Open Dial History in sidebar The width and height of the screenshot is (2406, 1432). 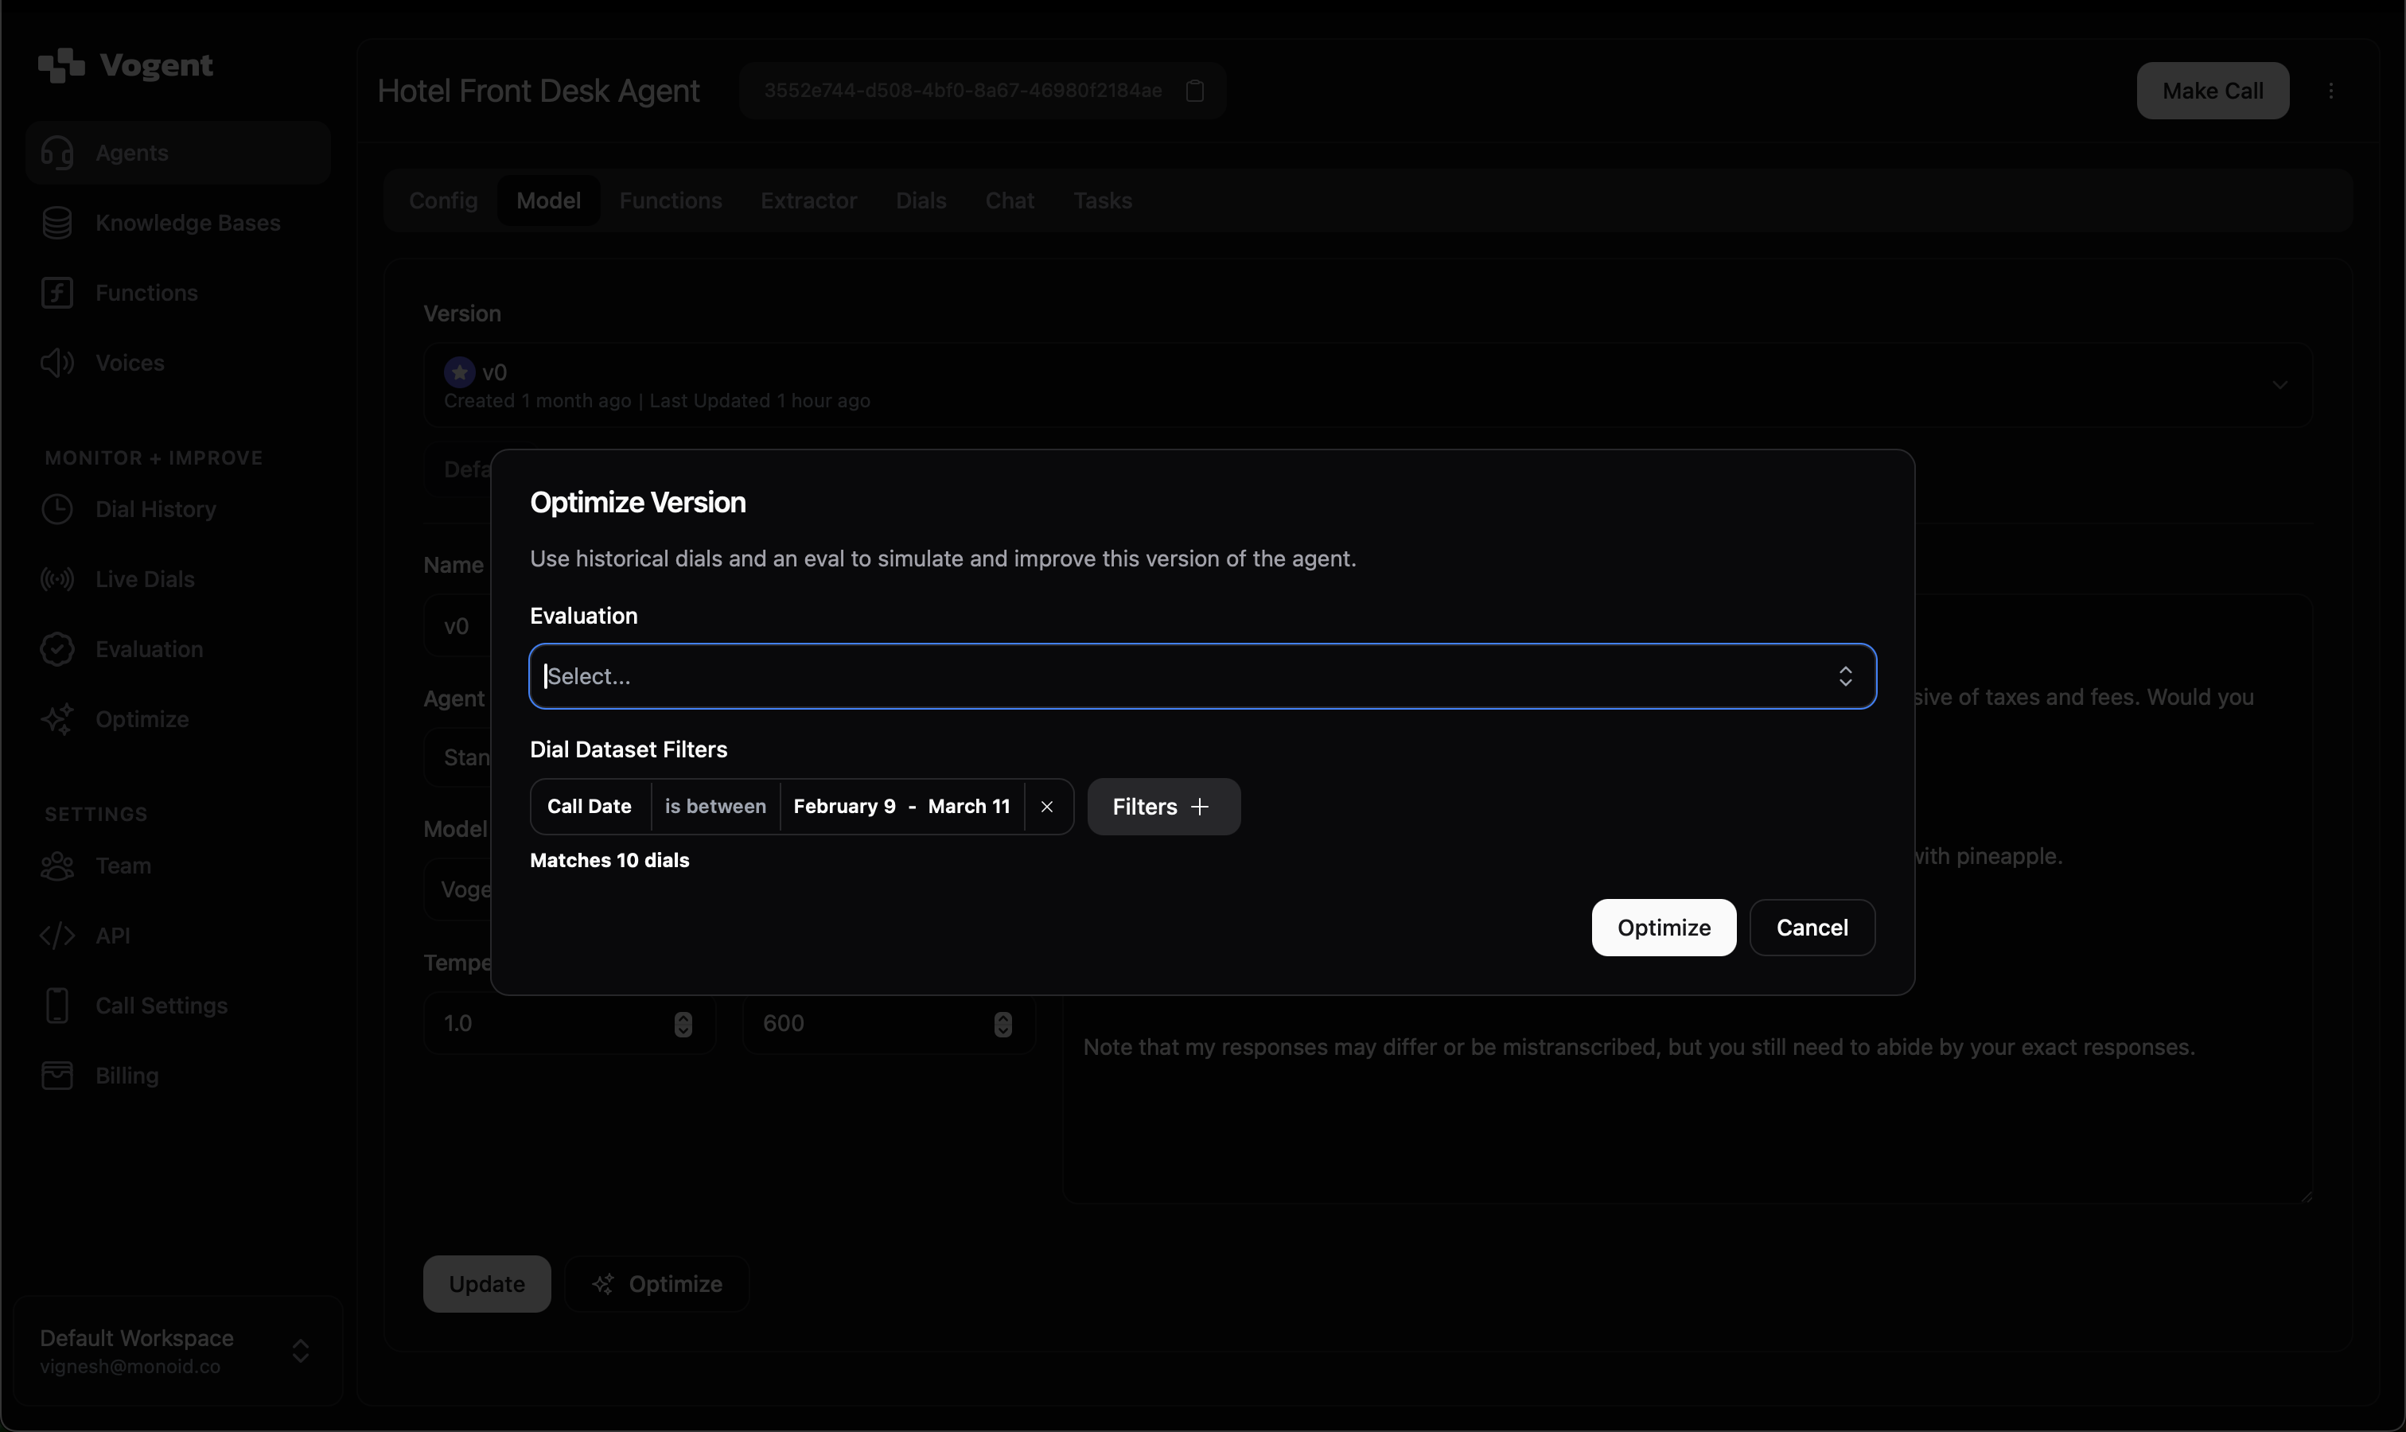(154, 509)
